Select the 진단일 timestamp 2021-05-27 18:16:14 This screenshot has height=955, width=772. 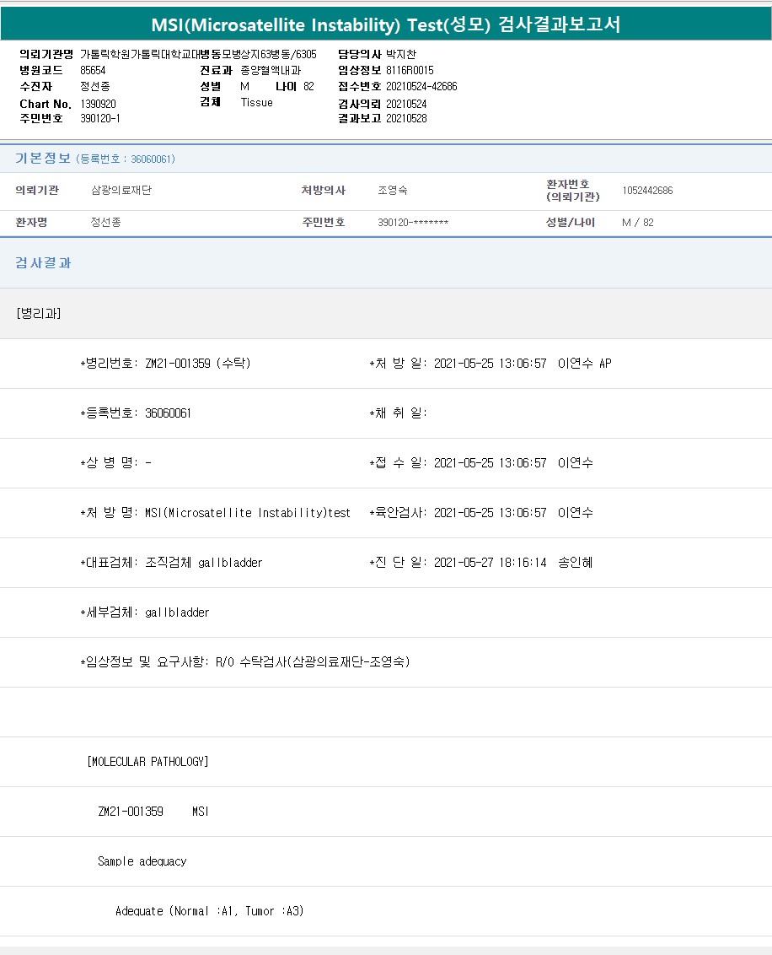pyautogui.click(x=490, y=563)
